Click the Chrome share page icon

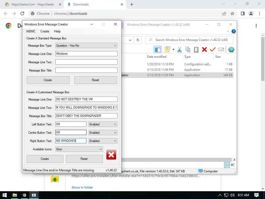point(224,13)
